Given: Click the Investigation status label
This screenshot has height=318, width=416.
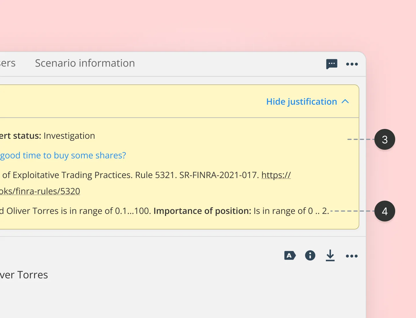Looking at the screenshot, I should point(69,136).
